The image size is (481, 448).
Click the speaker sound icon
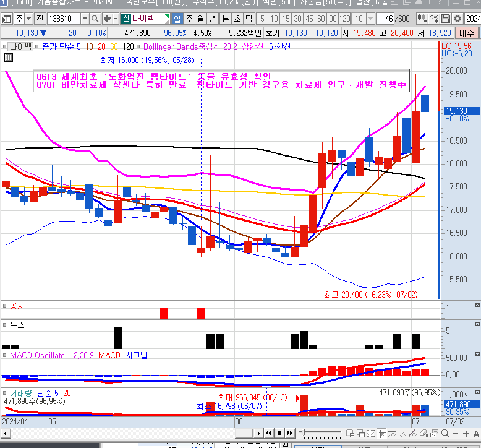click(x=108, y=19)
